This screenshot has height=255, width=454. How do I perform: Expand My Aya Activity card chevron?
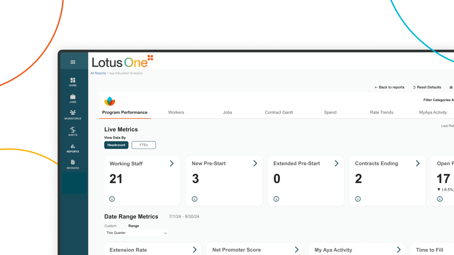coord(398,249)
